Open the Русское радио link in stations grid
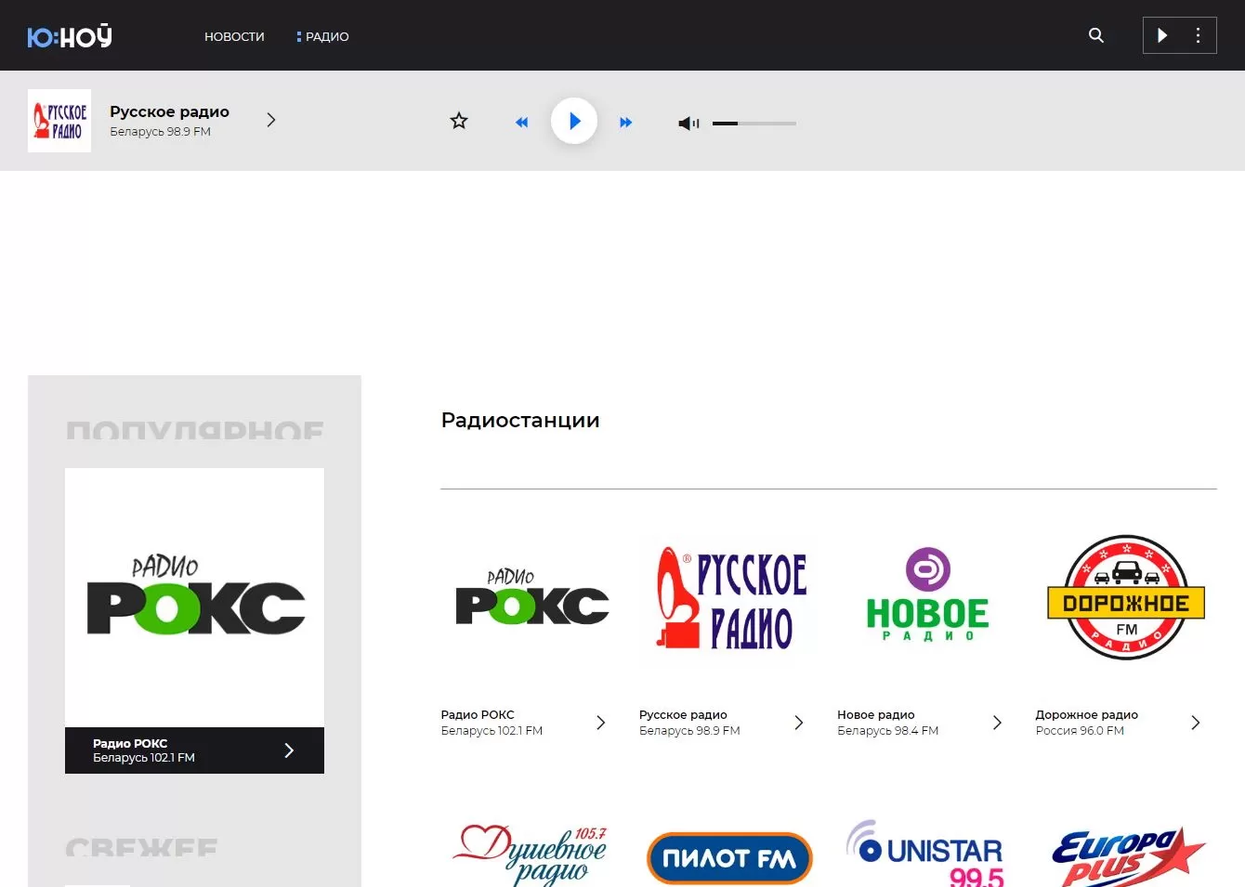 (x=683, y=715)
